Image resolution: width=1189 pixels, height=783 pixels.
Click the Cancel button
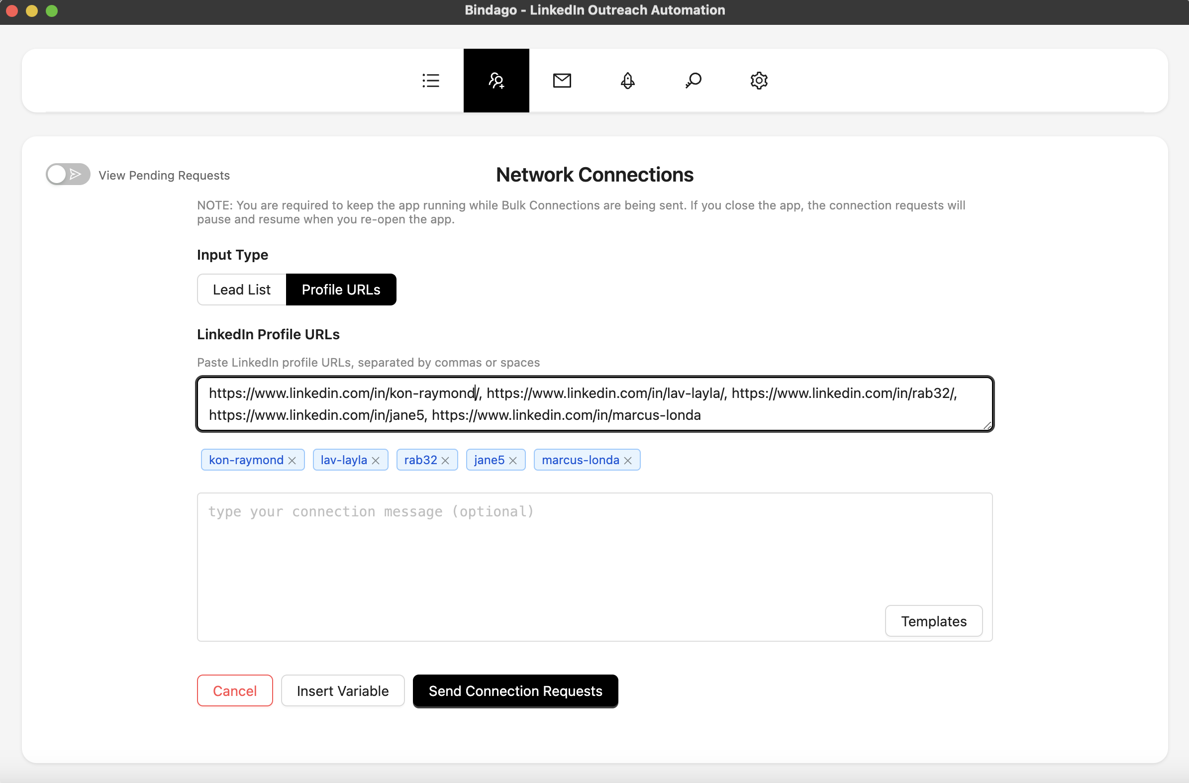point(235,691)
